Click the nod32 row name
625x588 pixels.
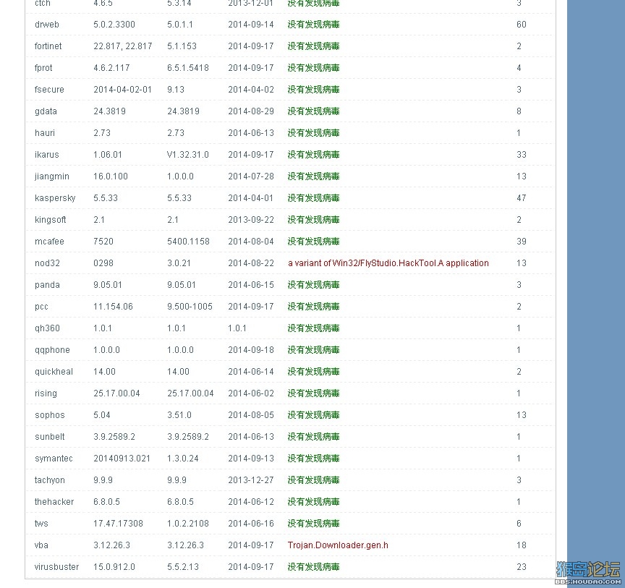tap(47, 263)
